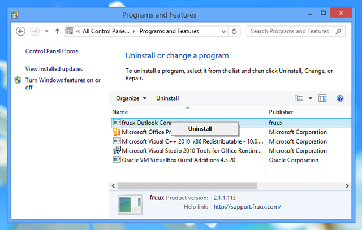
Task: Click the VirtualBox Guest Additions row icon
Action: pyautogui.click(x=117, y=159)
